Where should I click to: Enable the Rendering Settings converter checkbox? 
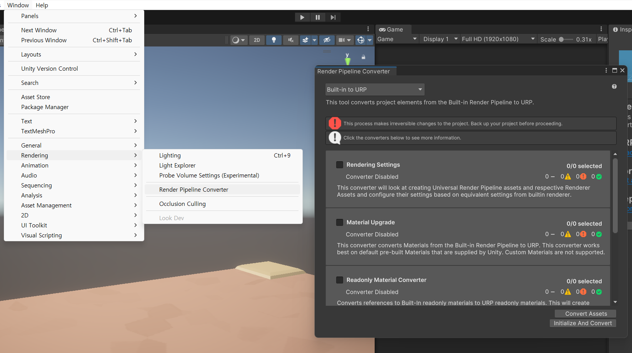click(340, 165)
